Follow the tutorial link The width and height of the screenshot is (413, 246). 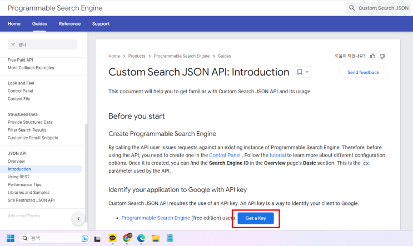[x=277, y=155]
